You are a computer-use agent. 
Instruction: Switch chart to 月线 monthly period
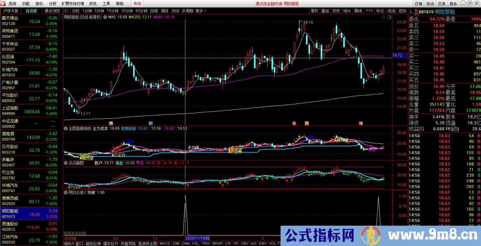pos(175,11)
